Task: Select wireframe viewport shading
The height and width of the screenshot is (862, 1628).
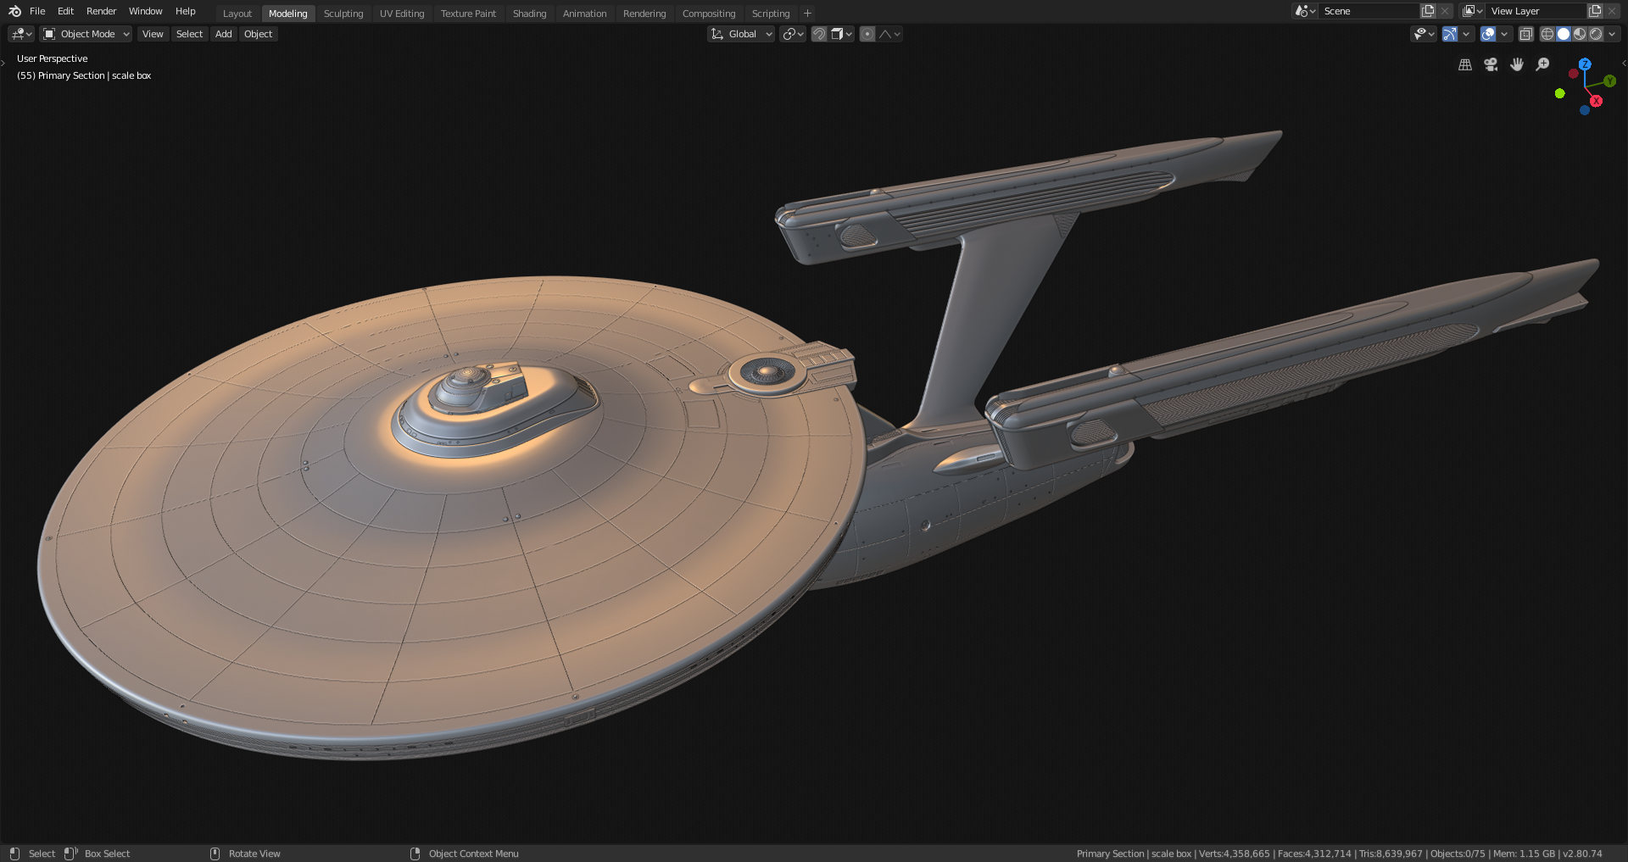Action: 1547,34
